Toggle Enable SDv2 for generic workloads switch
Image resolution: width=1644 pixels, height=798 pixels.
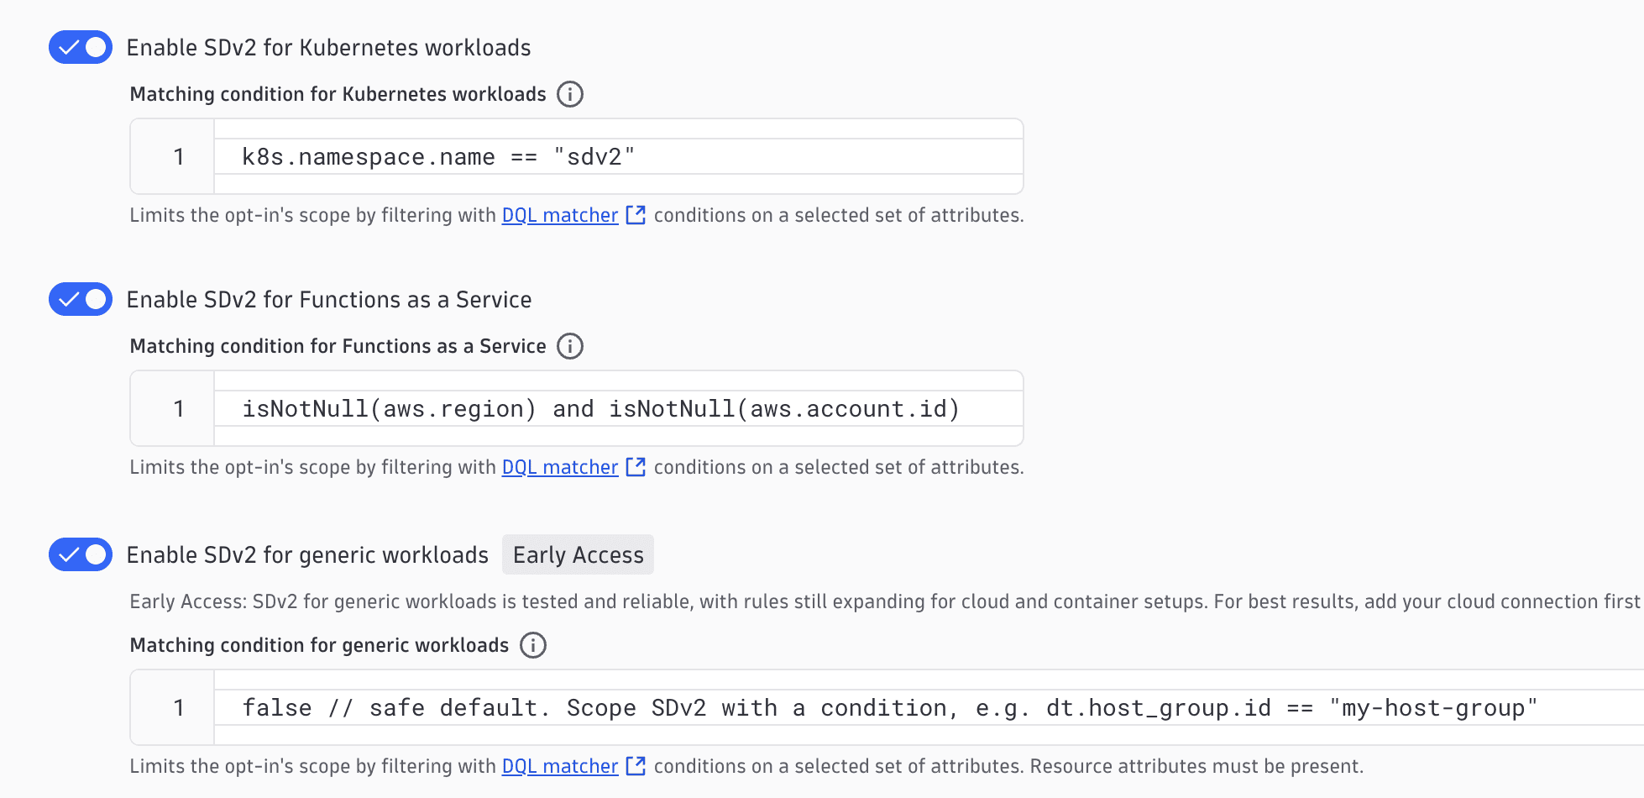click(81, 554)
